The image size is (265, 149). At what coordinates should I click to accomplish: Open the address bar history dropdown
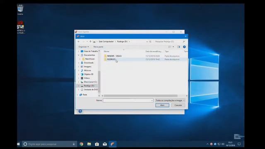[x=147, y=41]
